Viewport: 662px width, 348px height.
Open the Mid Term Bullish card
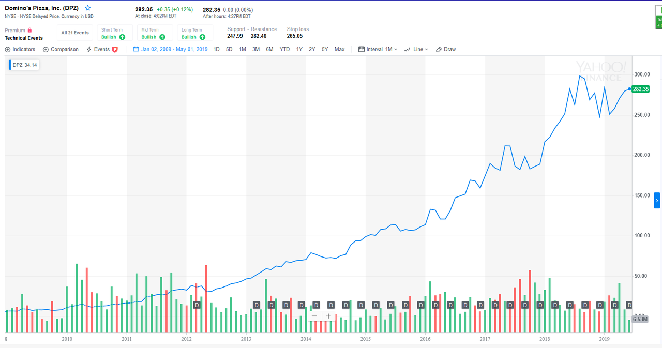coord(155,33)
